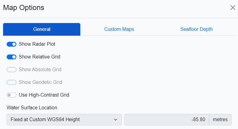Switch to the General tab
Image resolution: width=238 pixels, height=129 pixels.
pos(42,29)
